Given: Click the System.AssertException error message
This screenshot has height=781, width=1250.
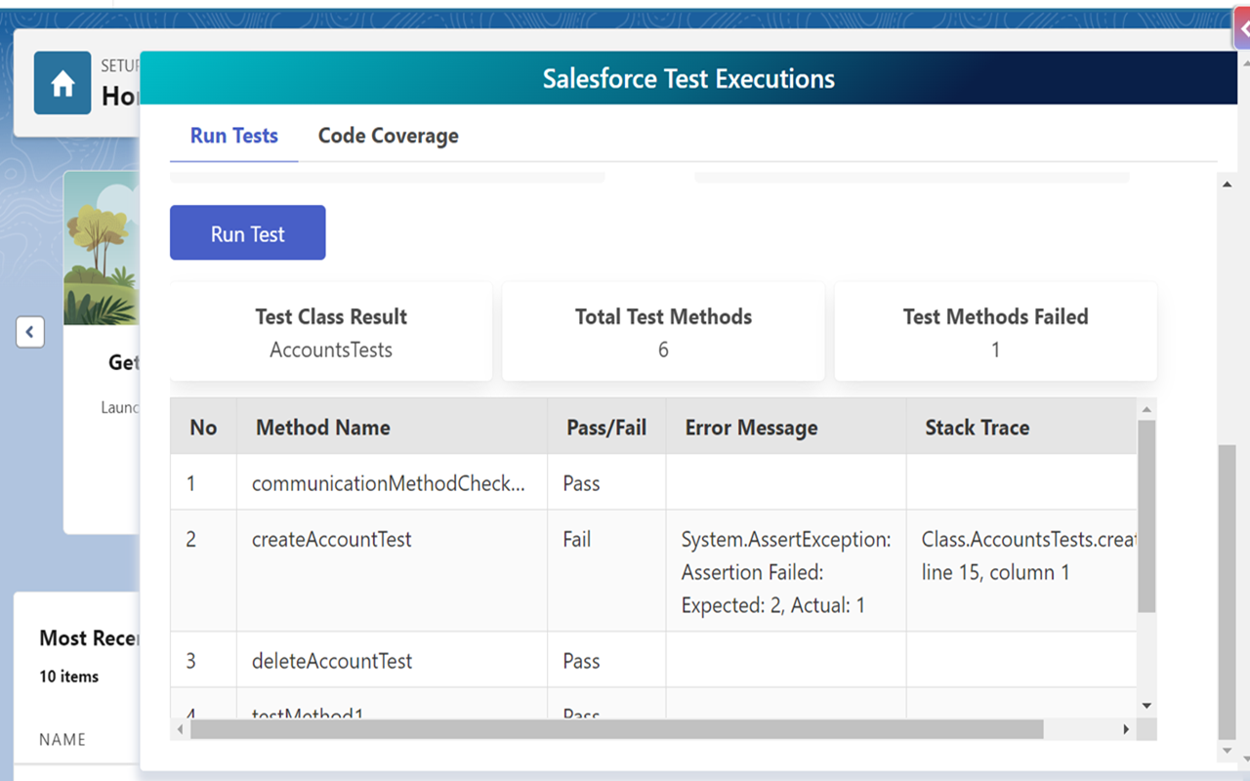Looking at the screenshot, I should 786,572.
